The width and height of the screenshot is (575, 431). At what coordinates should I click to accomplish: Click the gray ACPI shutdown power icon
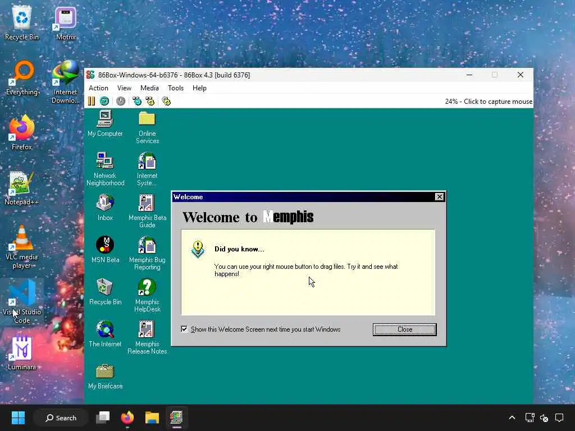tap(121, 101)
